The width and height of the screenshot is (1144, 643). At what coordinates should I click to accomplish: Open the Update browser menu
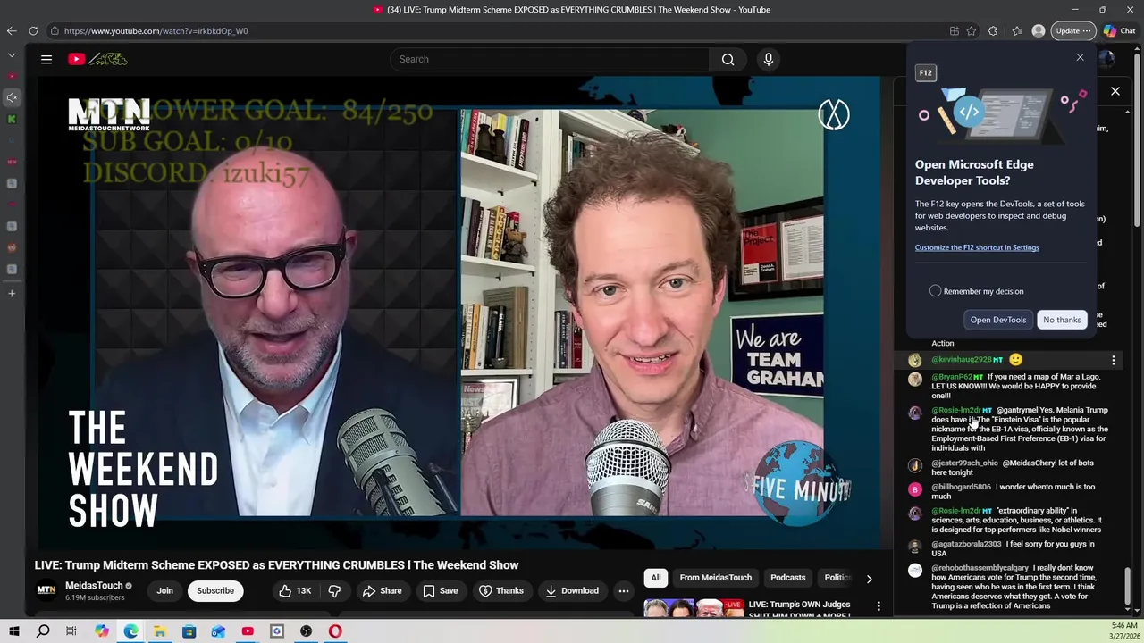(x=1072, y=30)
